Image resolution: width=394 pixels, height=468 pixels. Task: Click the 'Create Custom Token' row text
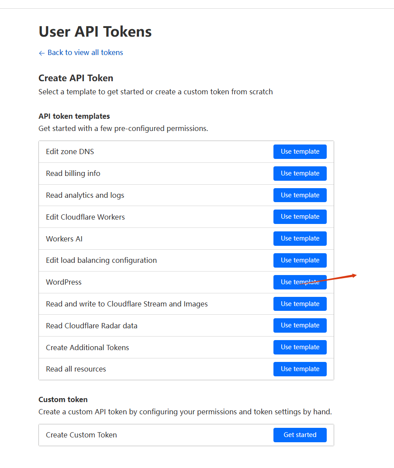81,435
